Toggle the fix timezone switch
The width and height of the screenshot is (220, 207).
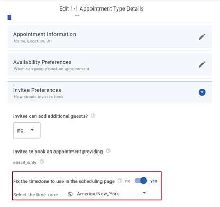pos(141,181)
